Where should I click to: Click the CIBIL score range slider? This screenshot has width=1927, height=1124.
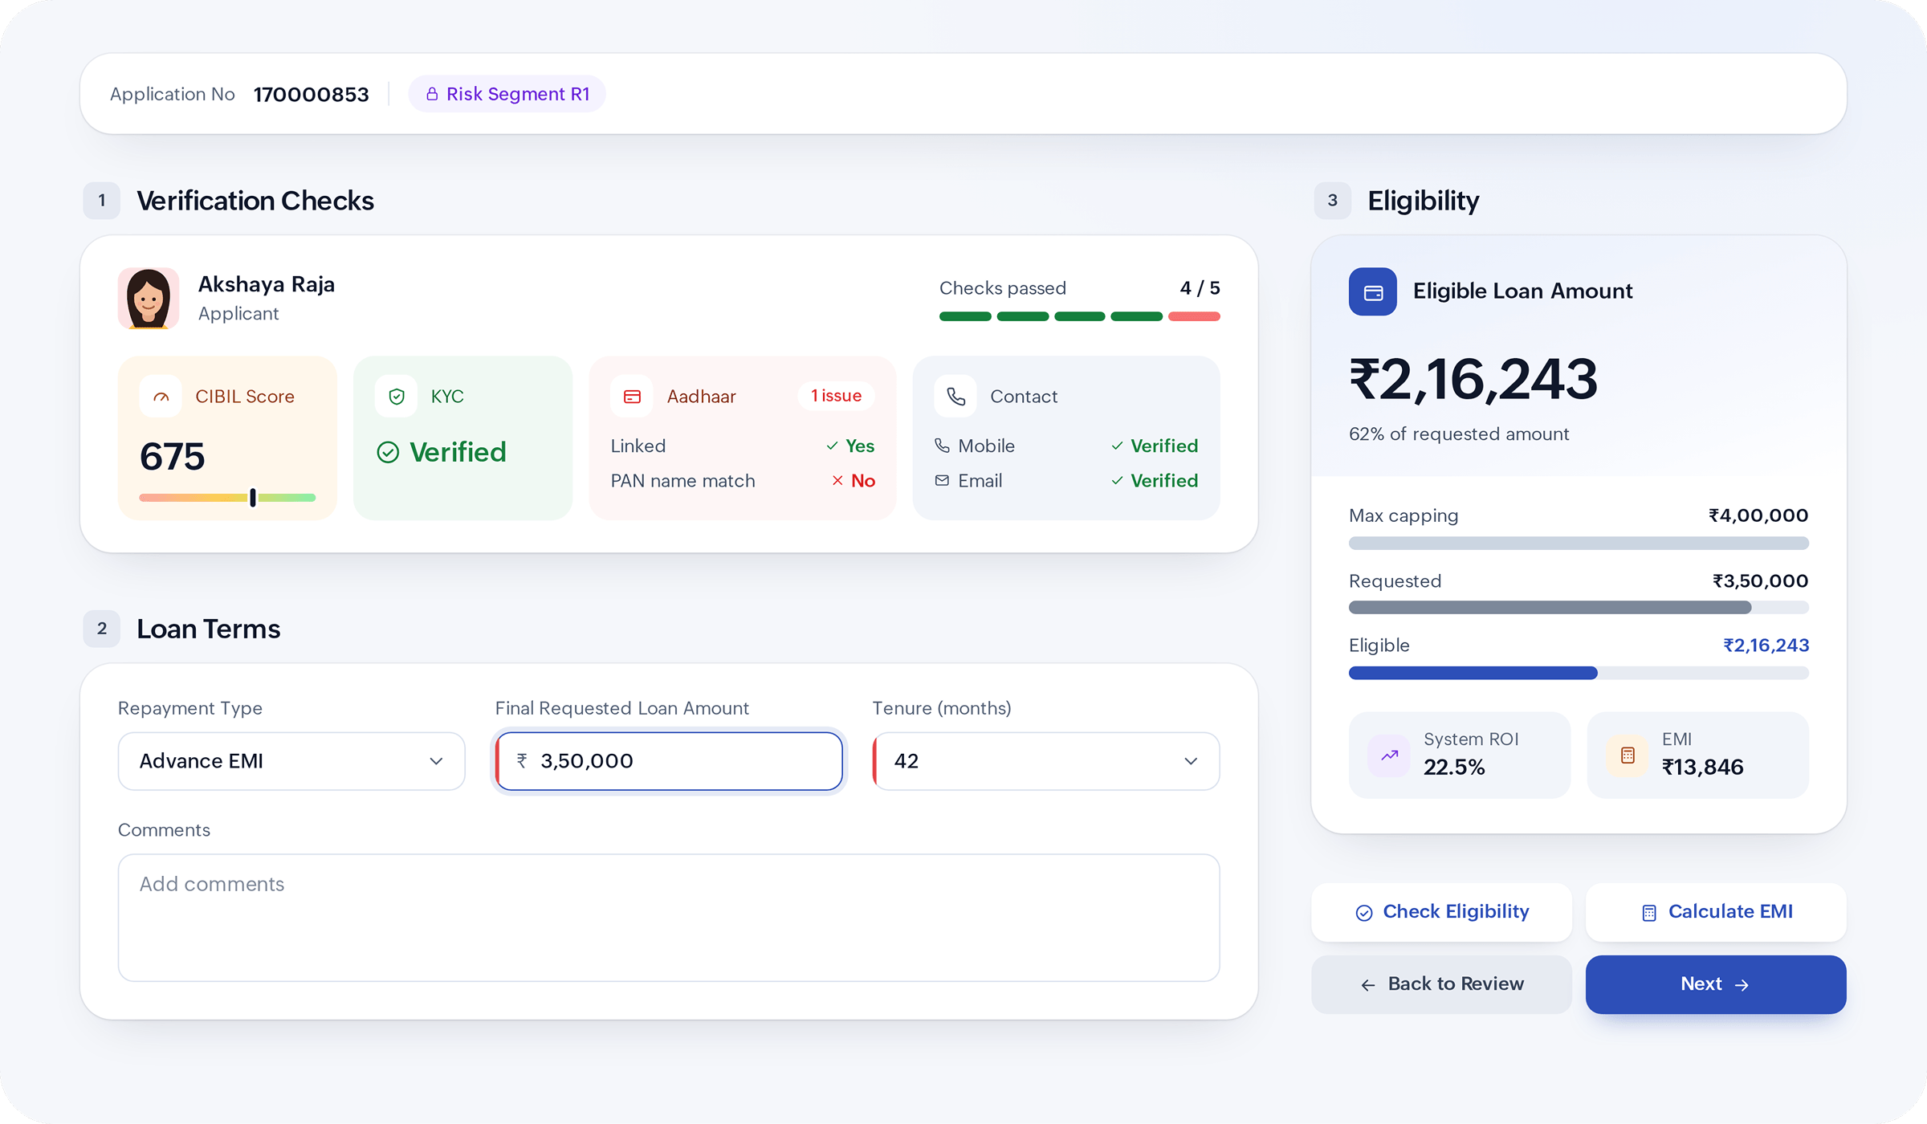click(227, 498)
